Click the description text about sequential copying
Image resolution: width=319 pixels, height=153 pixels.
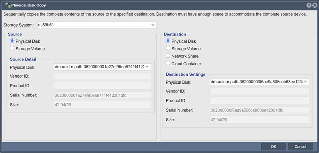pyautogui.click(x=155, y=15)
